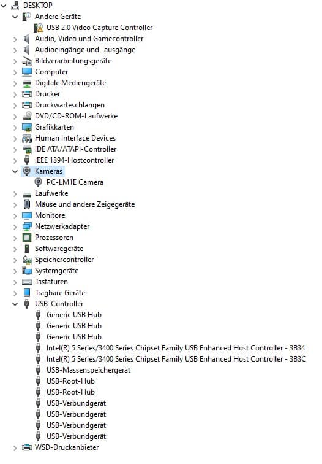Click the printer icon next to Drucker
This screenshot has height=464, width=322.
click(27, 94)
